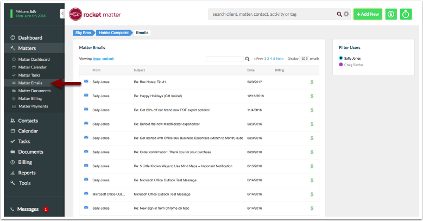Bill the 5 Little Known Ways email
The image size is (423, 221).
click(312, 166)
